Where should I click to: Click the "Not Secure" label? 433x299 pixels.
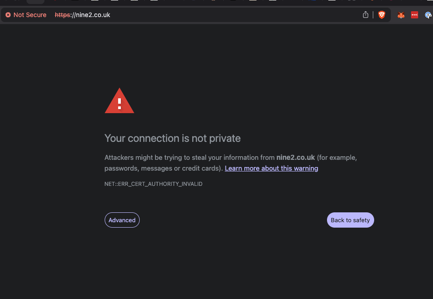point(30,15)
